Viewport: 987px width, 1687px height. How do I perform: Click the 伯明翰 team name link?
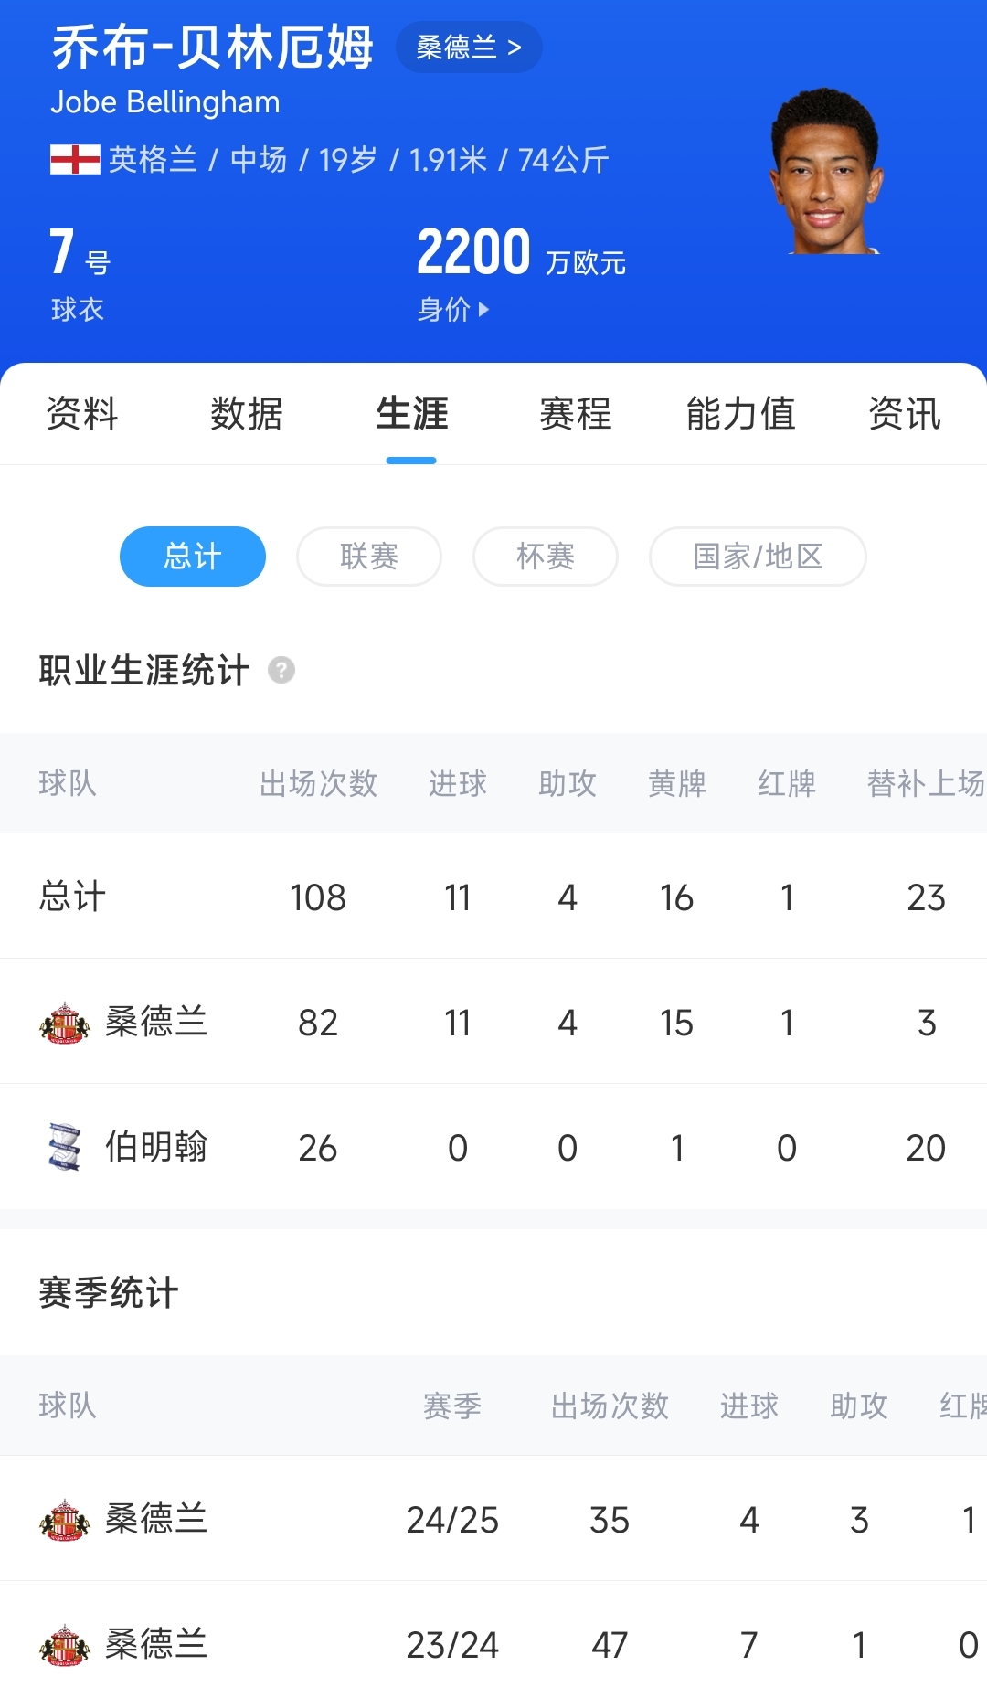(x=156, y=1147)
